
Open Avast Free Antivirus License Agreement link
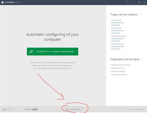click(x=118, y=46)
